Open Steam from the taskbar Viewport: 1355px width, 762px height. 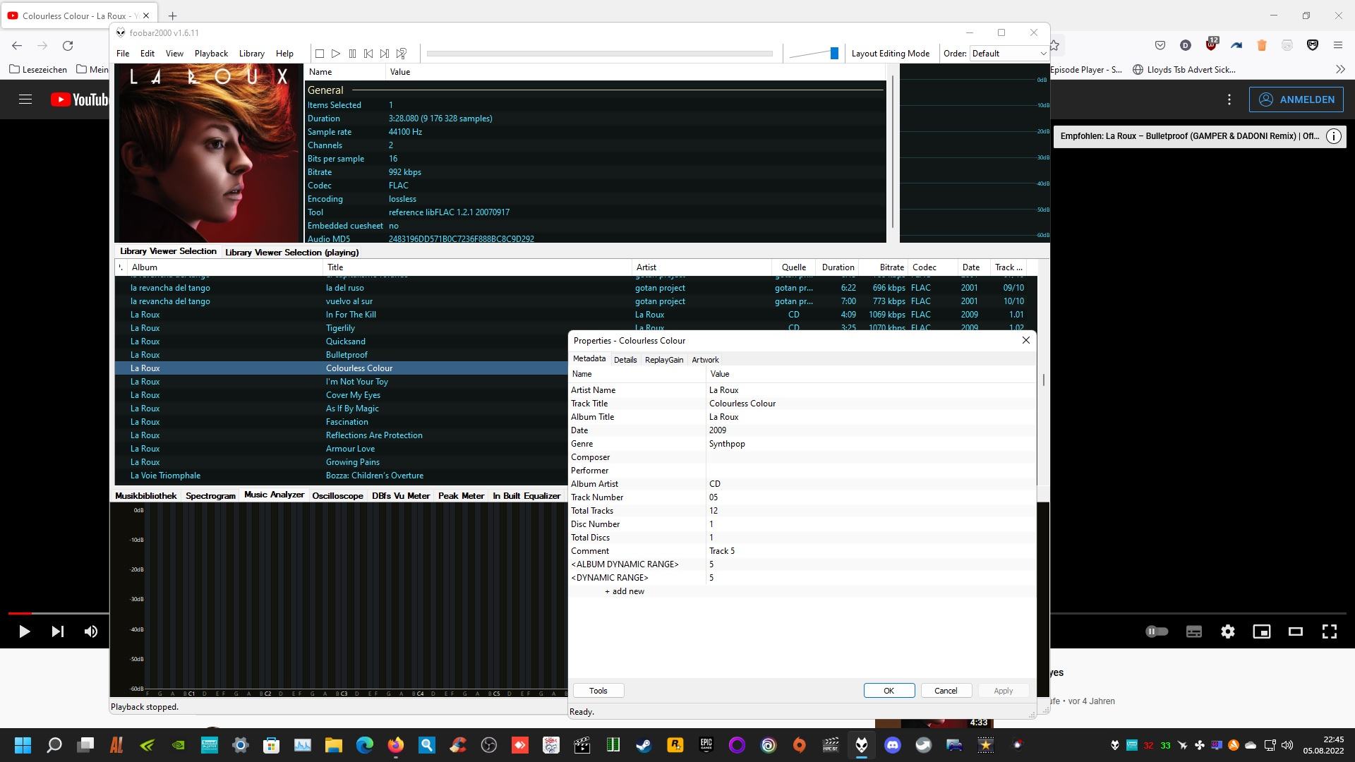[x=644, y=745]
